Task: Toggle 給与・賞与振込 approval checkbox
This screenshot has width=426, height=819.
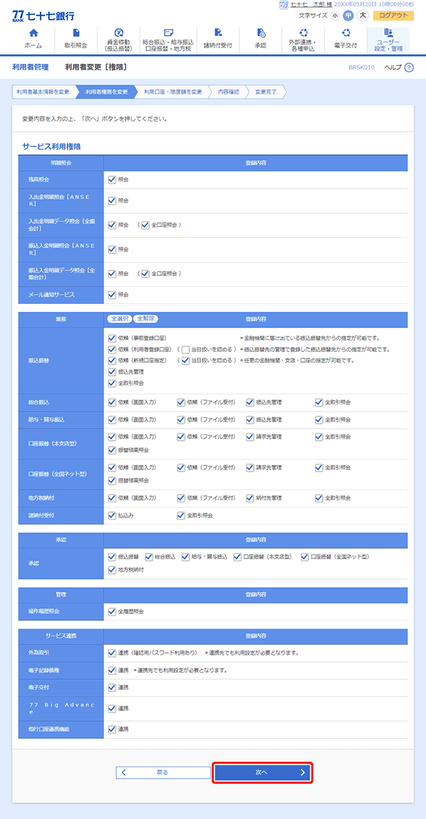Action: pos(185,557)
